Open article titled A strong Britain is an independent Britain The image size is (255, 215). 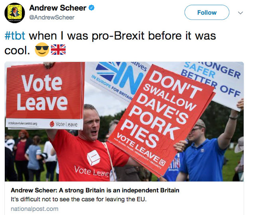coord(95,190)
